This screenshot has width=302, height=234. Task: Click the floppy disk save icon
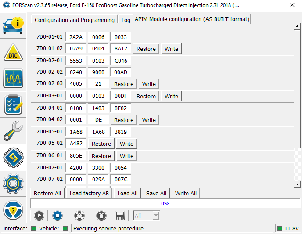tap(119, 216)
